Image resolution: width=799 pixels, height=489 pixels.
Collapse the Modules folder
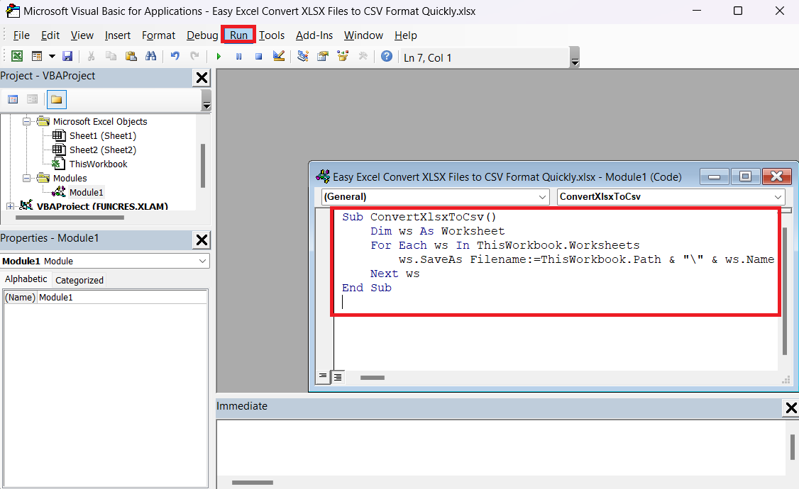pyautogui.click(x=26, y=179)
